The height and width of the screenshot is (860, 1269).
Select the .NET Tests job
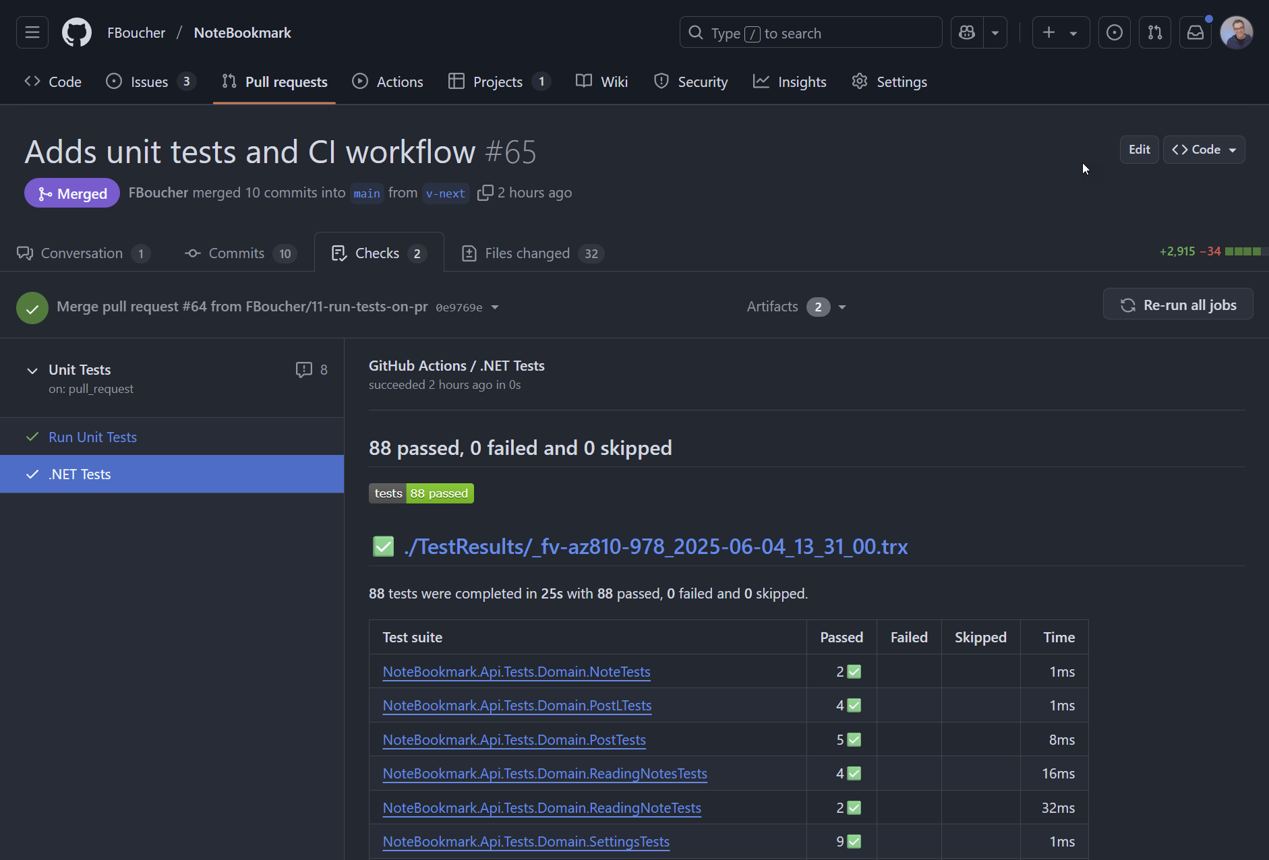(x=172, y=474)
